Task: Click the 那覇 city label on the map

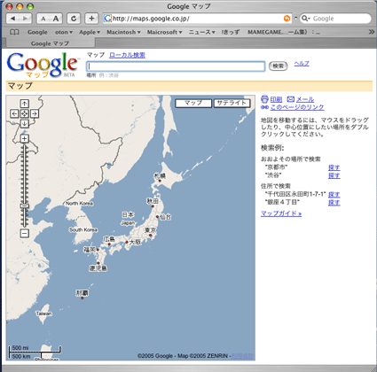Action: click(x=82, y=293)
